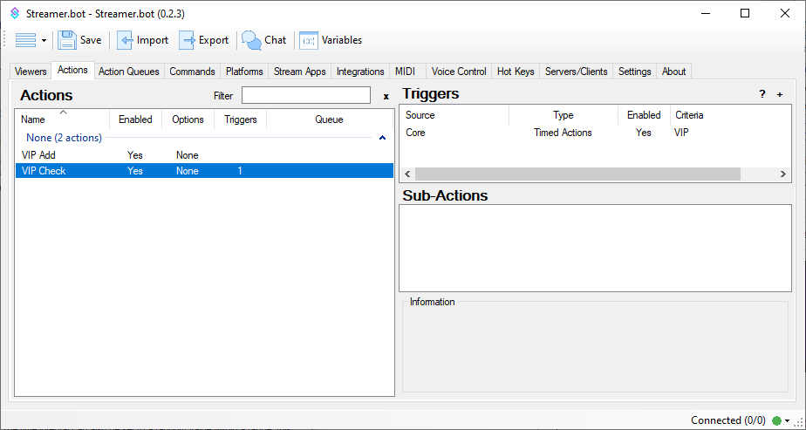Viewport: 806px width, 430px height.
Task: Click the Type column header in Triggers
Action: [x=564, y=115]
